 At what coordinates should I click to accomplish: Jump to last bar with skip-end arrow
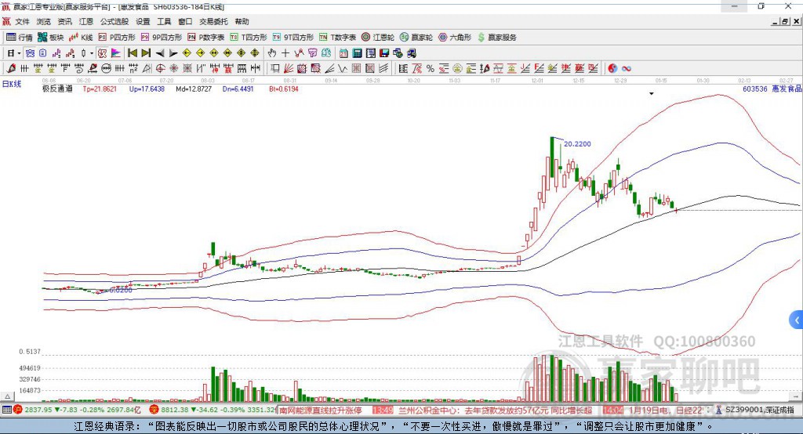tap(146, 53)
